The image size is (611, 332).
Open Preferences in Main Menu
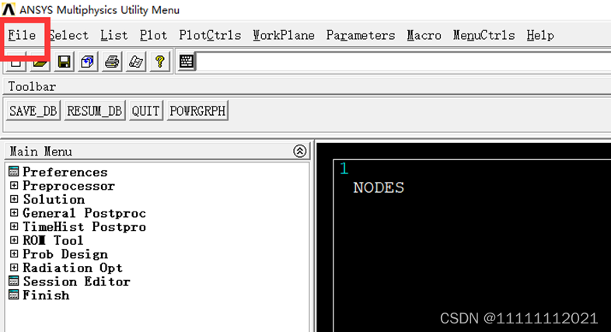65,172
